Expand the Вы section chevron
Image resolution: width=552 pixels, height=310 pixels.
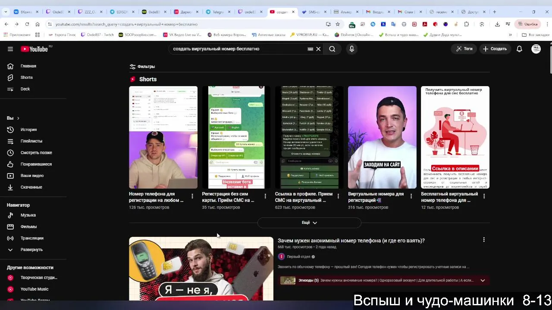pyautogui.click(x=18, y=118)
